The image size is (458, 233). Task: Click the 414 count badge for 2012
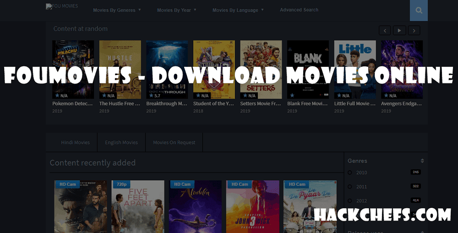416,200
